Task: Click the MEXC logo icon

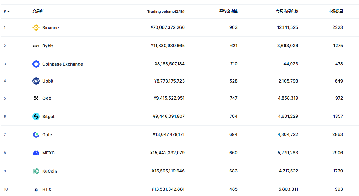Action: click(36, 153)
